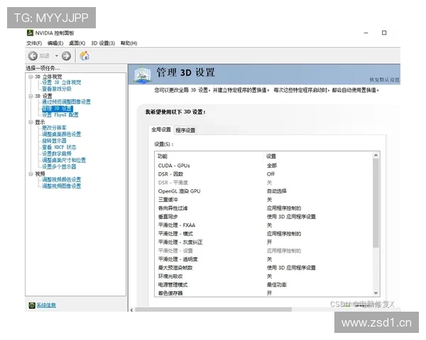Click the Forward arrow toolbar button
The image size is (426, 340).
[66, 56]
